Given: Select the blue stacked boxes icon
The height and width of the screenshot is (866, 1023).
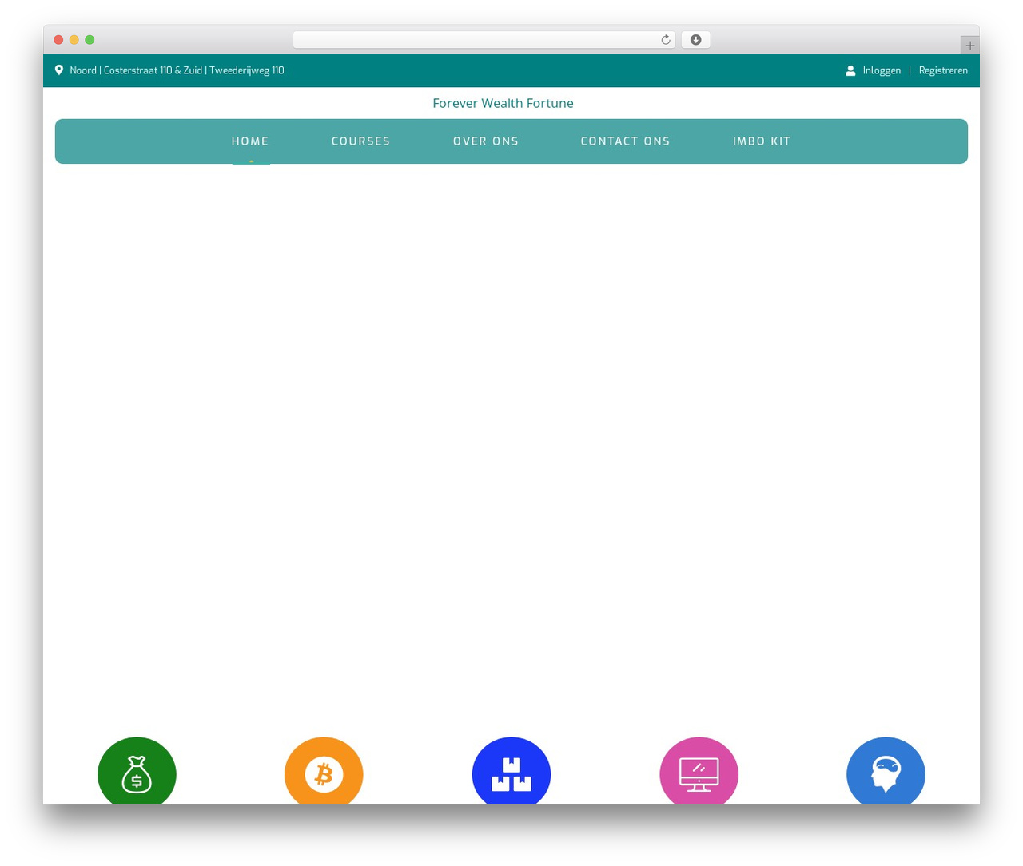Looking at the screenshot, I should [511, 771].
